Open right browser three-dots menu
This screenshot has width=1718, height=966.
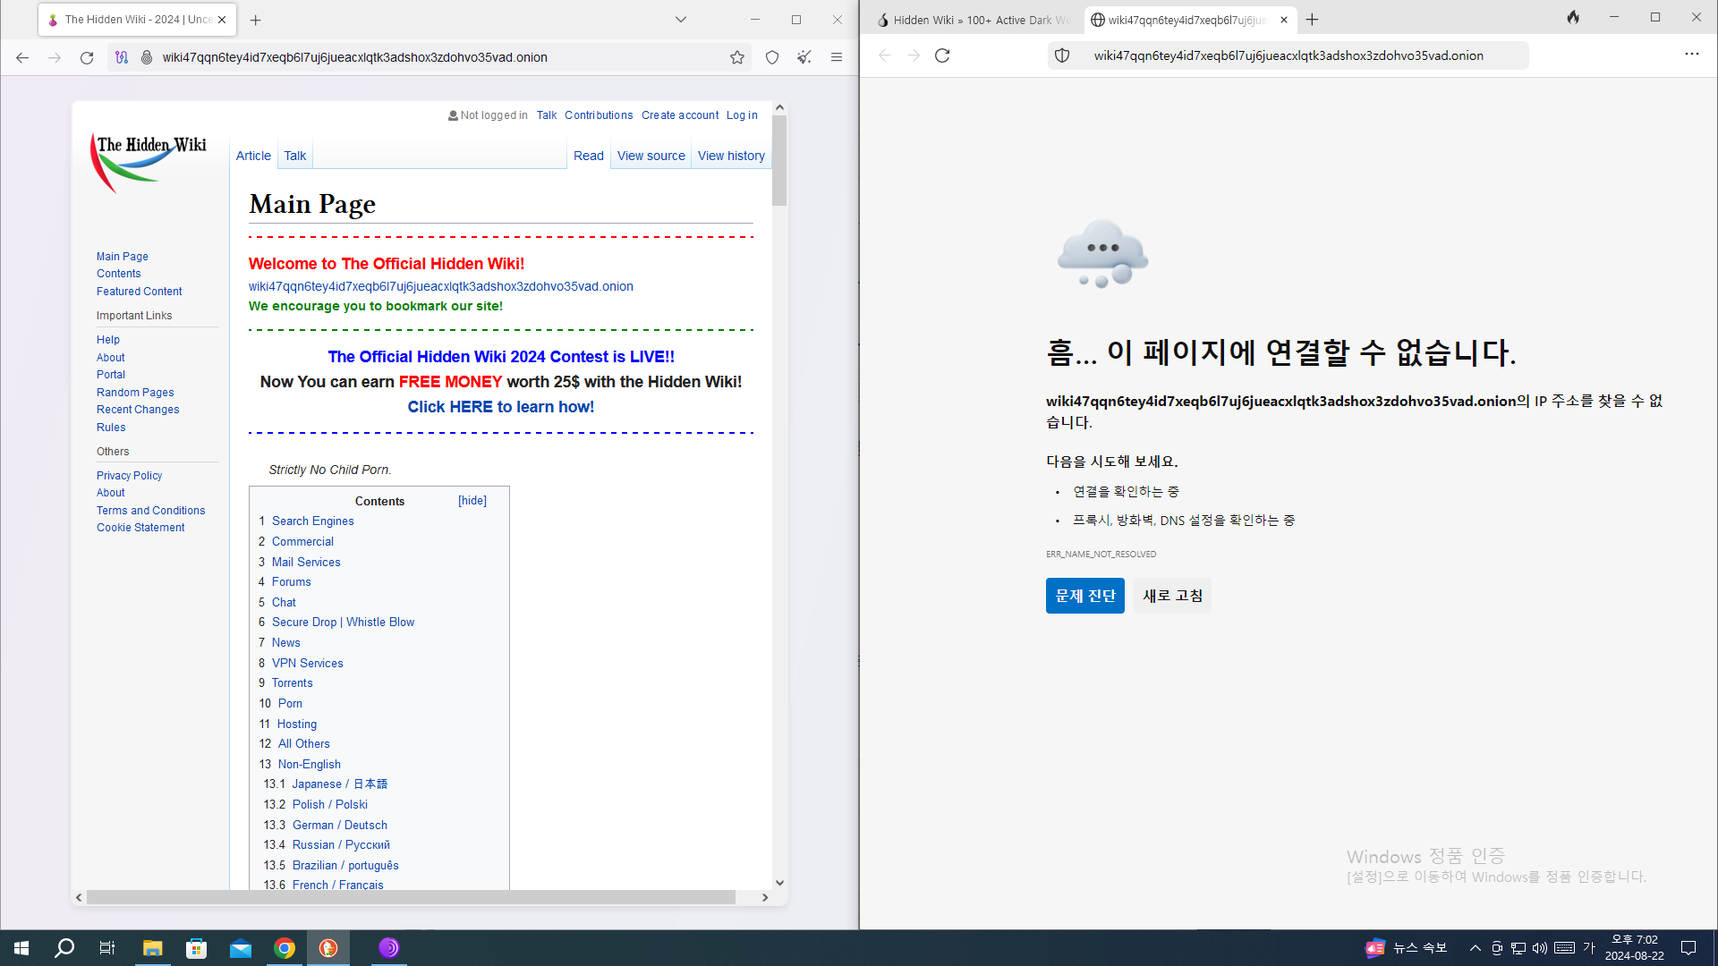pos(1691,55)
